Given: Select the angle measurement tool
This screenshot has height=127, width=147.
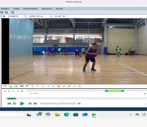Looking at the screenshot, I should (53, 86).
